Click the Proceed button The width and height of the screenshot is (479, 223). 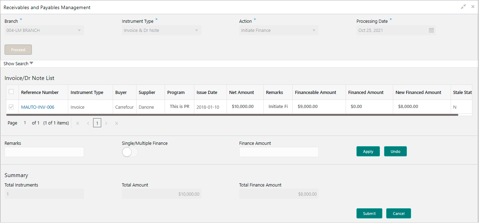click(x=18, y=50)
